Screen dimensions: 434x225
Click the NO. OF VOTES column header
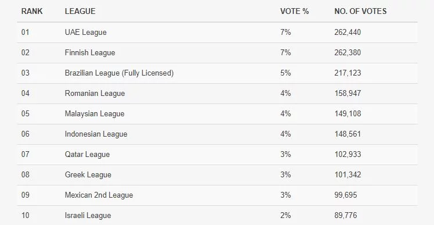pyautogui.click(x=360, y=11)
